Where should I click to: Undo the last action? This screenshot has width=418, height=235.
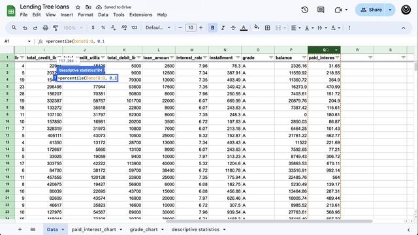(25, 27)
